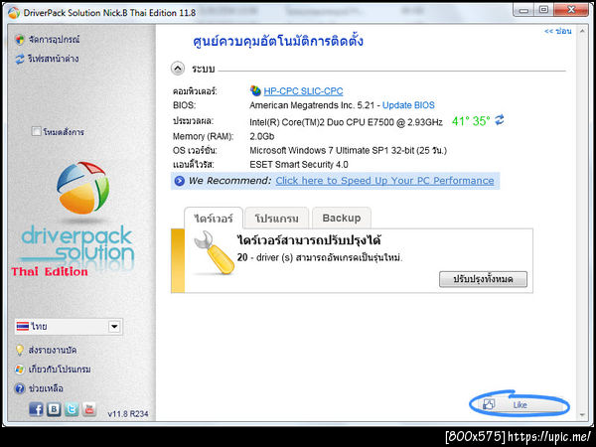Open the HP-CPC SLIC-CPC computer link
Image resolution: width=596 pixels, height=447 pixels.
303,91
